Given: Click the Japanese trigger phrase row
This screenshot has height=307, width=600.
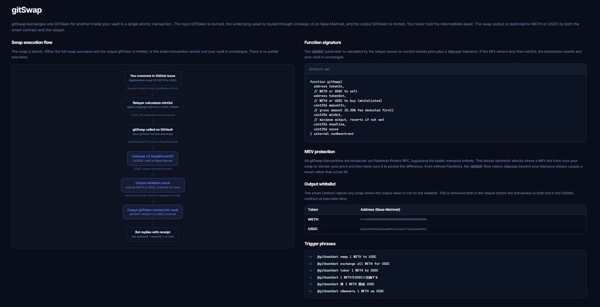Looking at the screenshot, I should (x=347, y=277).
